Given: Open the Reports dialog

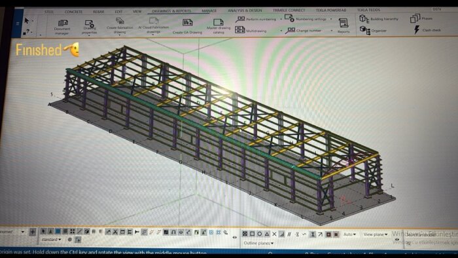Looking at the screenshot, I should coord(343,26).
